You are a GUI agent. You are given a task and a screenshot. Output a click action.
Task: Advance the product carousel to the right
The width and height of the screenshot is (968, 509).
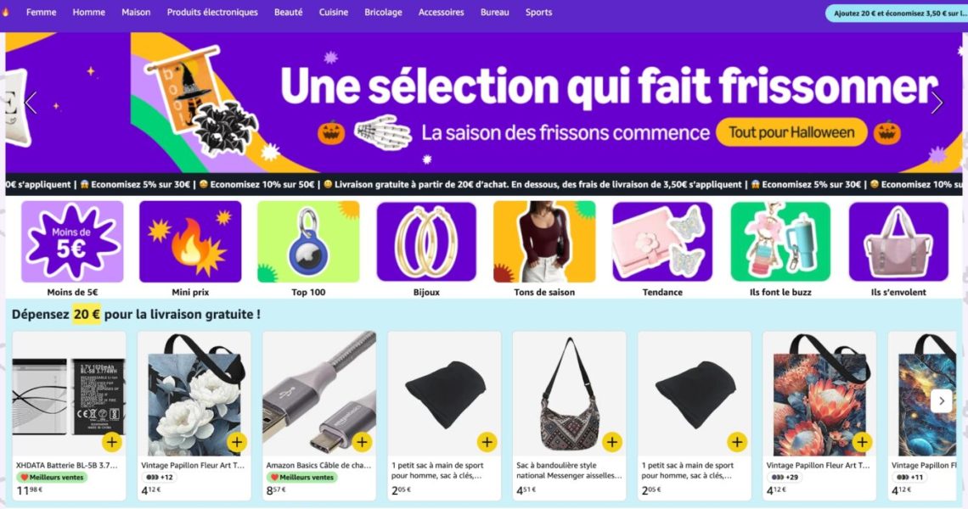(942, 401)
